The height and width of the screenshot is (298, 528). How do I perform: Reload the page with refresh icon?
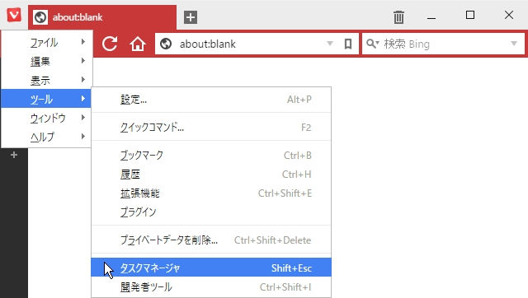(110, 44)
